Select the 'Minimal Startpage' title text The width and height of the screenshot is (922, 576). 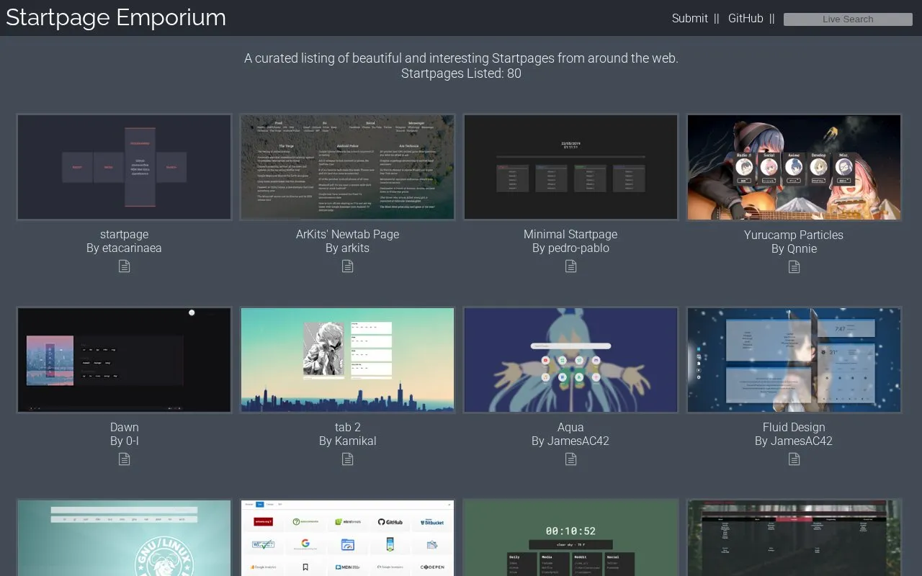click(x=570, y=234)
